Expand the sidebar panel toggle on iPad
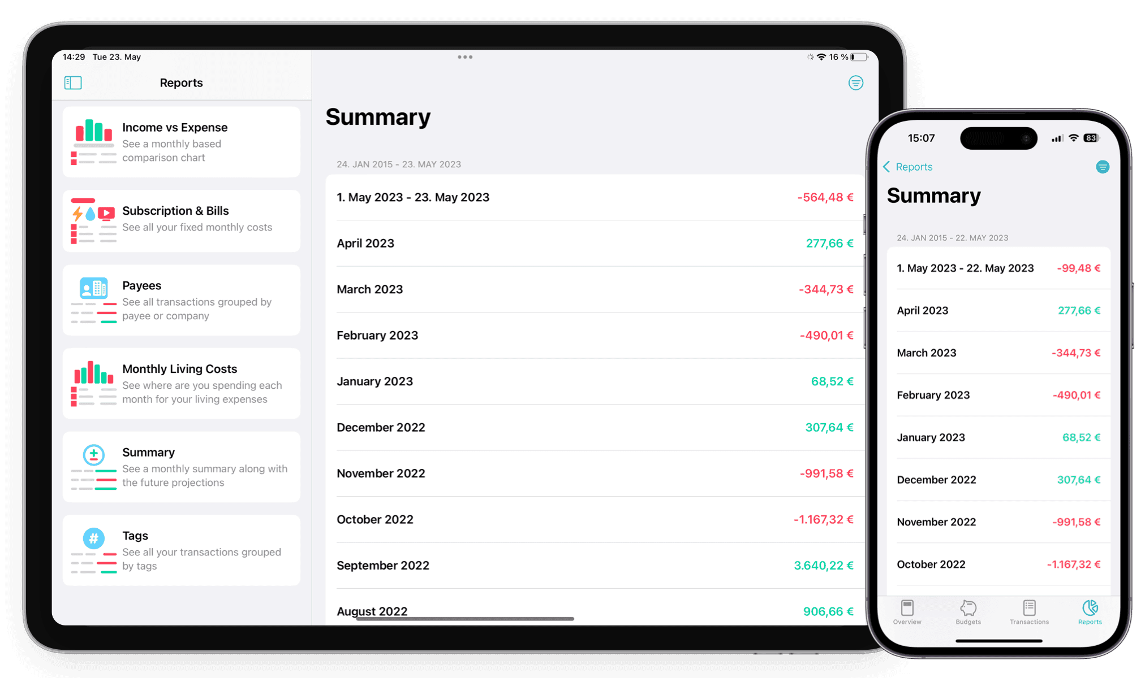The image size is (1145, 678). pos(74,81)
